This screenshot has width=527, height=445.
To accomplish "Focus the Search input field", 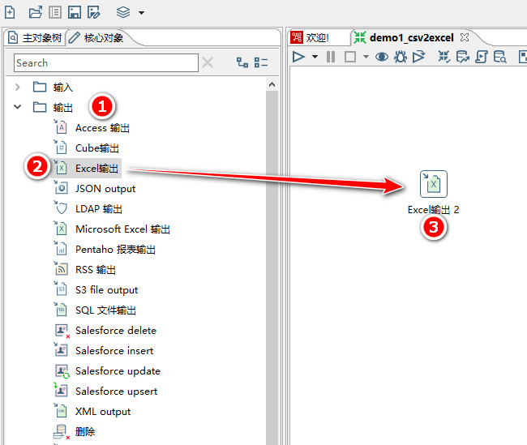I will (106, 63).
